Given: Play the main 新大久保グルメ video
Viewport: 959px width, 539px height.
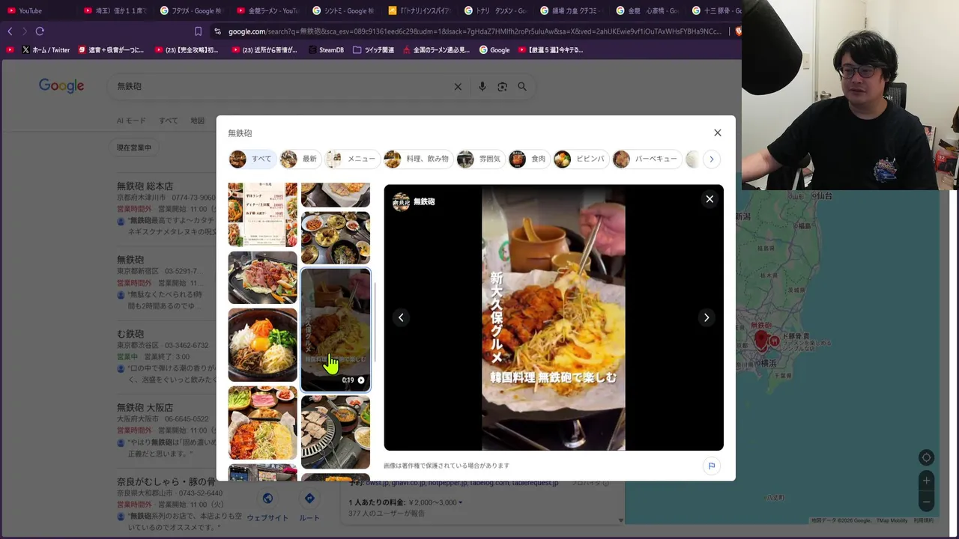Looking at the screenshot, I should (x=554, y=317).
